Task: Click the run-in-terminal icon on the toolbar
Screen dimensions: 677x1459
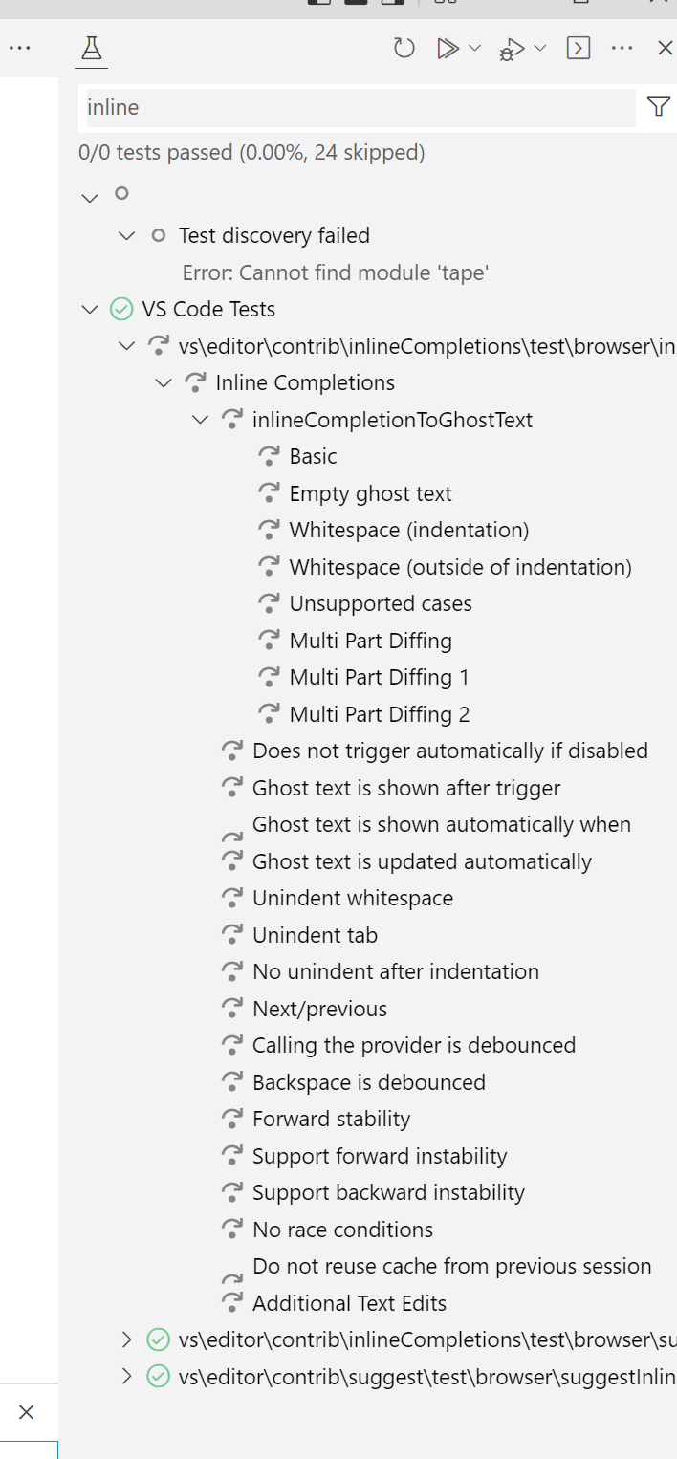Action: 578,48
